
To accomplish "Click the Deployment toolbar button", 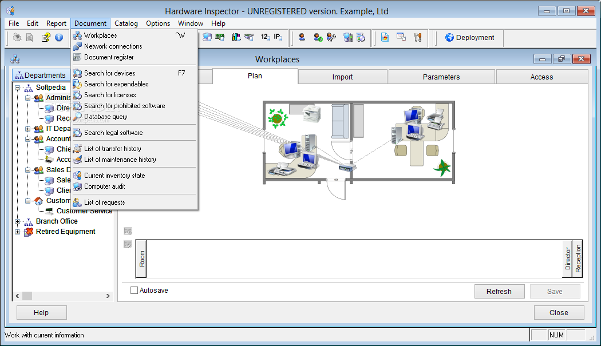I will 470,38.
